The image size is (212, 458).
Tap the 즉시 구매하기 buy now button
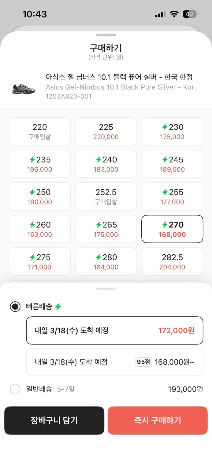coord(158,420)
